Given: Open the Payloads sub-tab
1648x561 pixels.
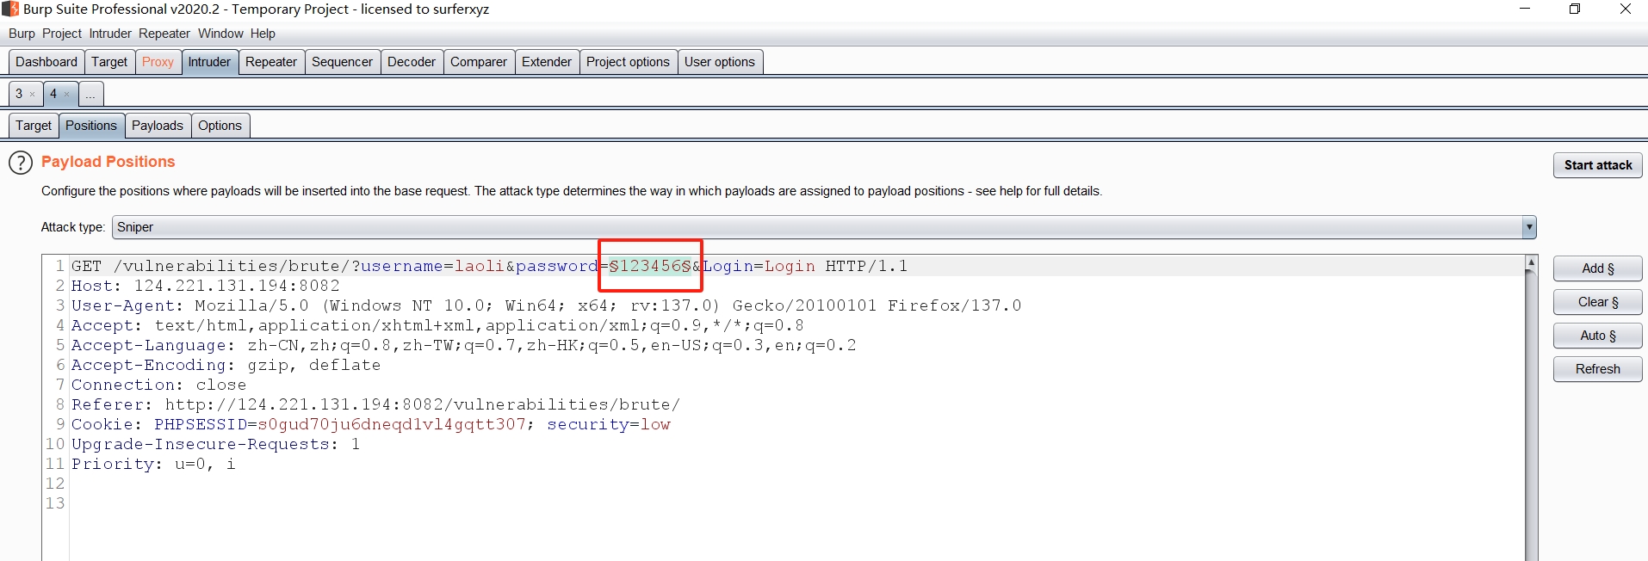Looking at the screenshot, I should 158,126.
